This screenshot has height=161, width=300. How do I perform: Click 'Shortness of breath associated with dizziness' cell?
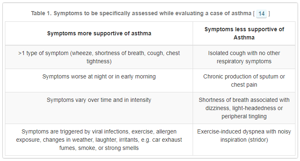click(244, 108)
